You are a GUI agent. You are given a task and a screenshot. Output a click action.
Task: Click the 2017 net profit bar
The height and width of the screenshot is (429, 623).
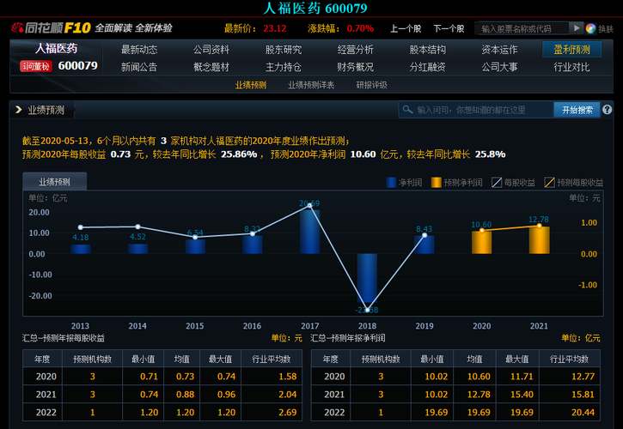tap(310, 232)
